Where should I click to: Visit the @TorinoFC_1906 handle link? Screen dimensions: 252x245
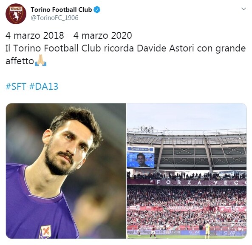pyautogui.click(x=54, y=18)
